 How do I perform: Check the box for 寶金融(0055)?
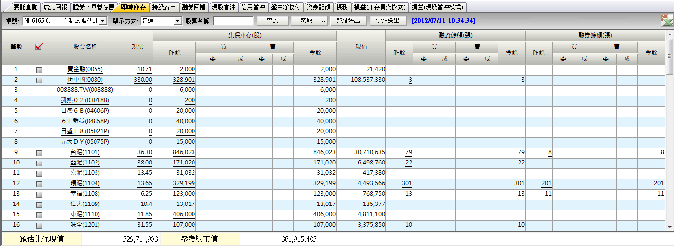click(39, 70)
